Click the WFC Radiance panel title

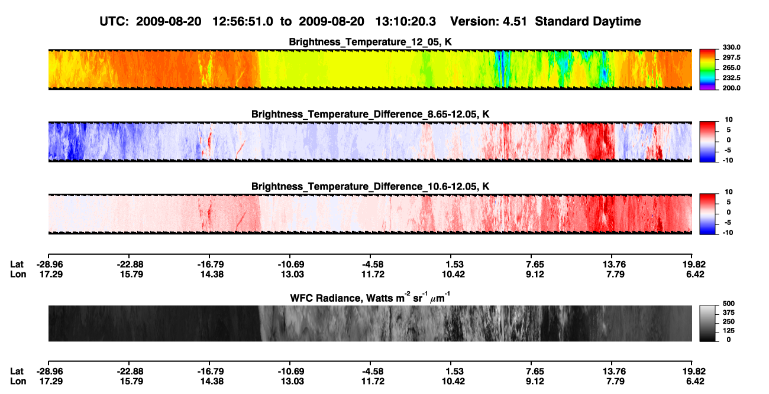point(370,297)
